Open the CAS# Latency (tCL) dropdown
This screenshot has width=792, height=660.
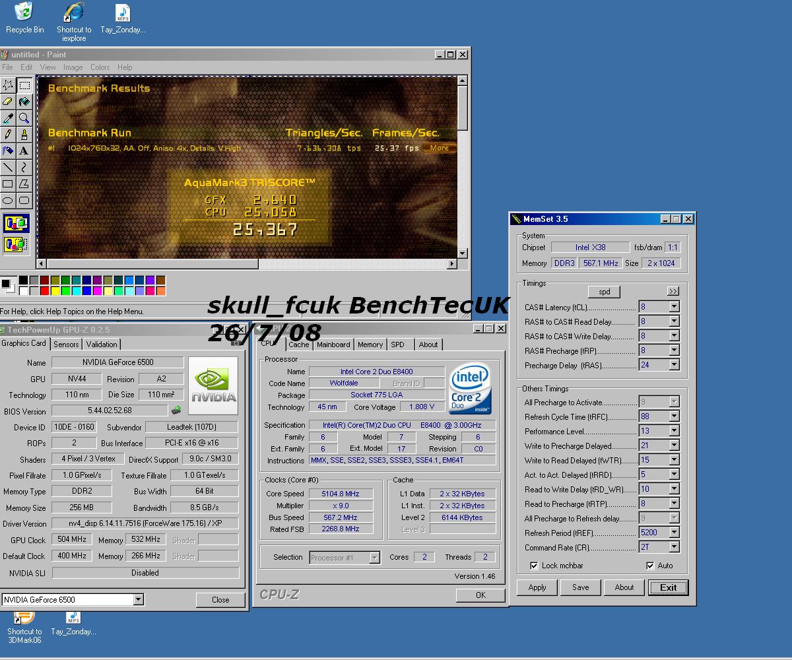(674, 307)
